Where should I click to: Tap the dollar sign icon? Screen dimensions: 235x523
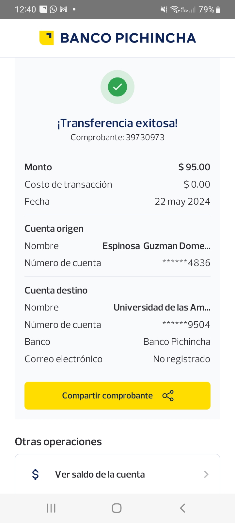(x=36, y=474)
